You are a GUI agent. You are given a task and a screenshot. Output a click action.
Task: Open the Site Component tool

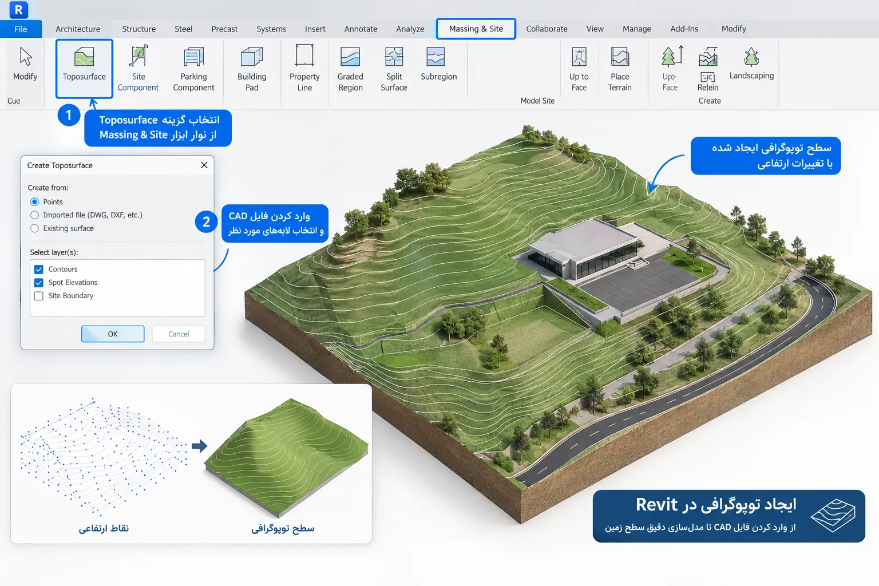tap(138, 69)
